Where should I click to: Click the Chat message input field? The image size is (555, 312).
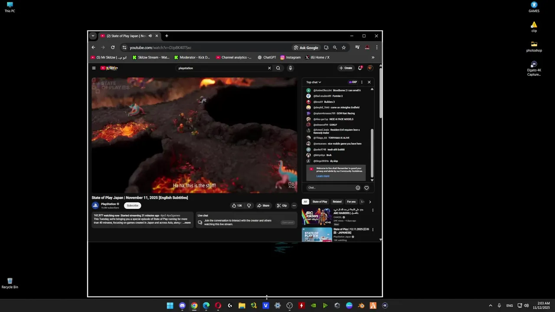pyautogui.click(x=330, y=188)
